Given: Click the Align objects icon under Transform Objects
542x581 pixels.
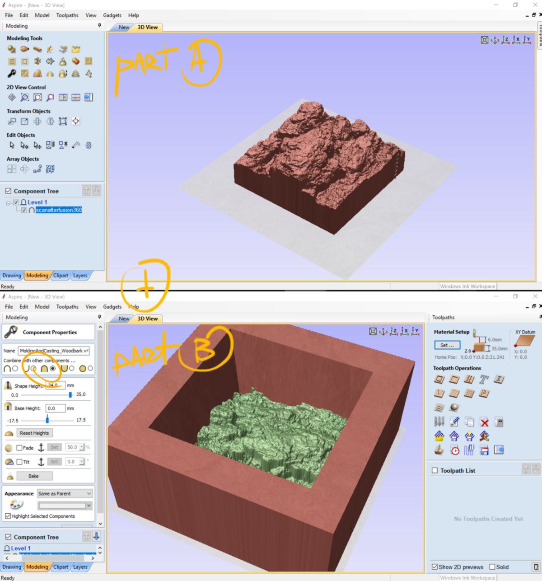Looking at the screenshot, I should click(x=76, y=121).
